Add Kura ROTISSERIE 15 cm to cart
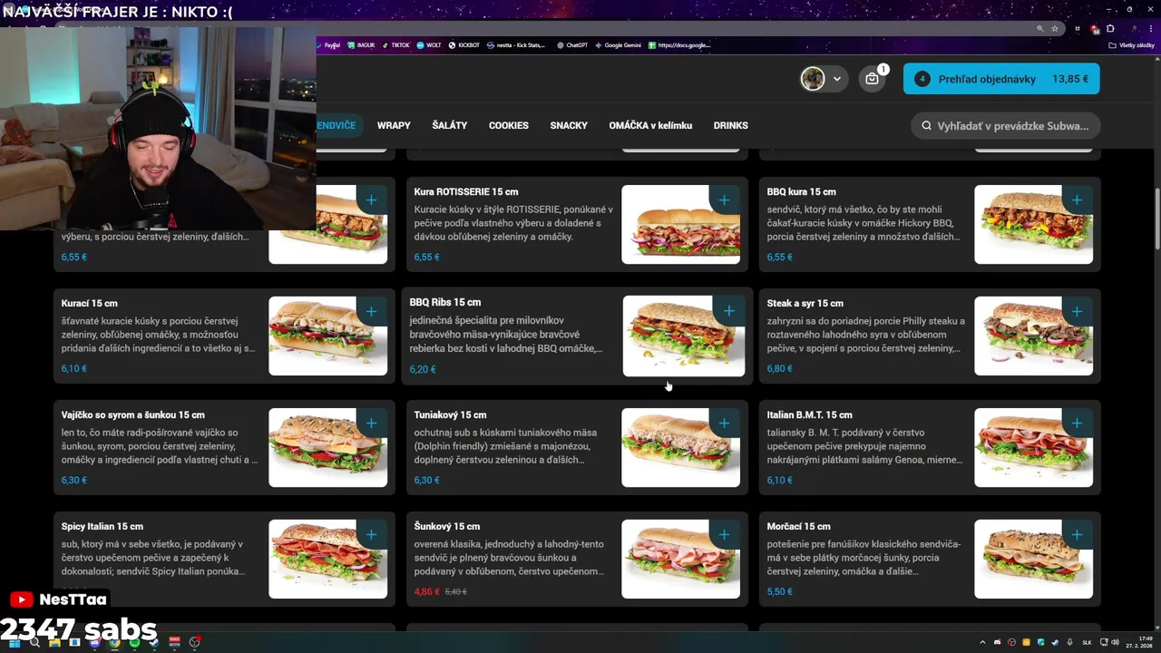Screen dimensions: 1161x653 coord(724,200)
